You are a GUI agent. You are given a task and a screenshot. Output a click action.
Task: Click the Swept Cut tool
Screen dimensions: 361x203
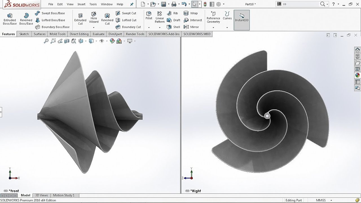click(126, 13)
